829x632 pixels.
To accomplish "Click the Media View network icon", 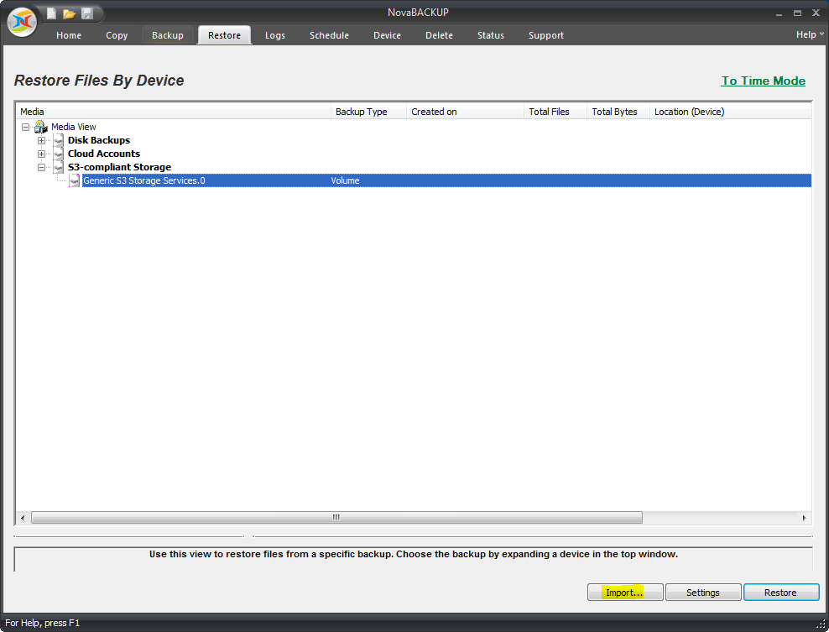I will pos(41,127).
